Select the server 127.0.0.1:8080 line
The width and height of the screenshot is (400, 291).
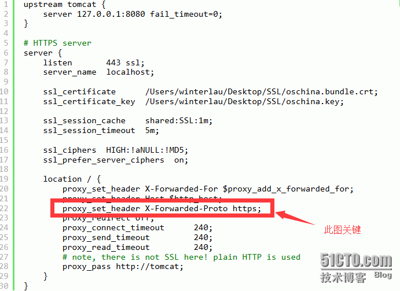pos(133,14)
